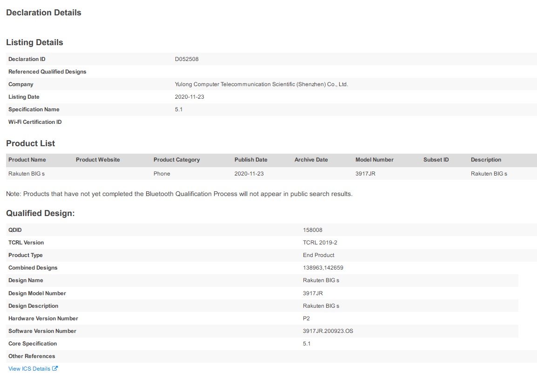Click the Description column header
Screen dimensions: 537x379
486,160
